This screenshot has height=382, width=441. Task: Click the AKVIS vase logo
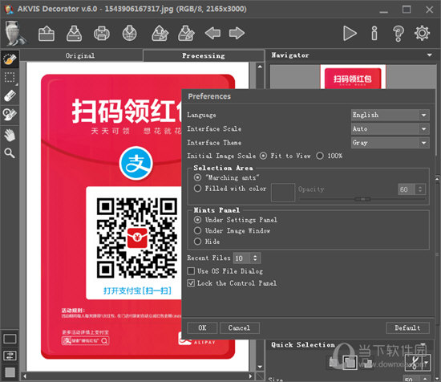point(14,33)
